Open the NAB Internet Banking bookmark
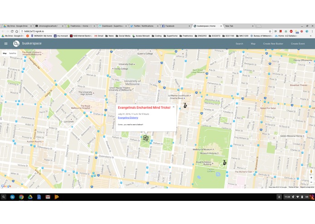This screenshot has height=224, width=315. tap(81, 36)
